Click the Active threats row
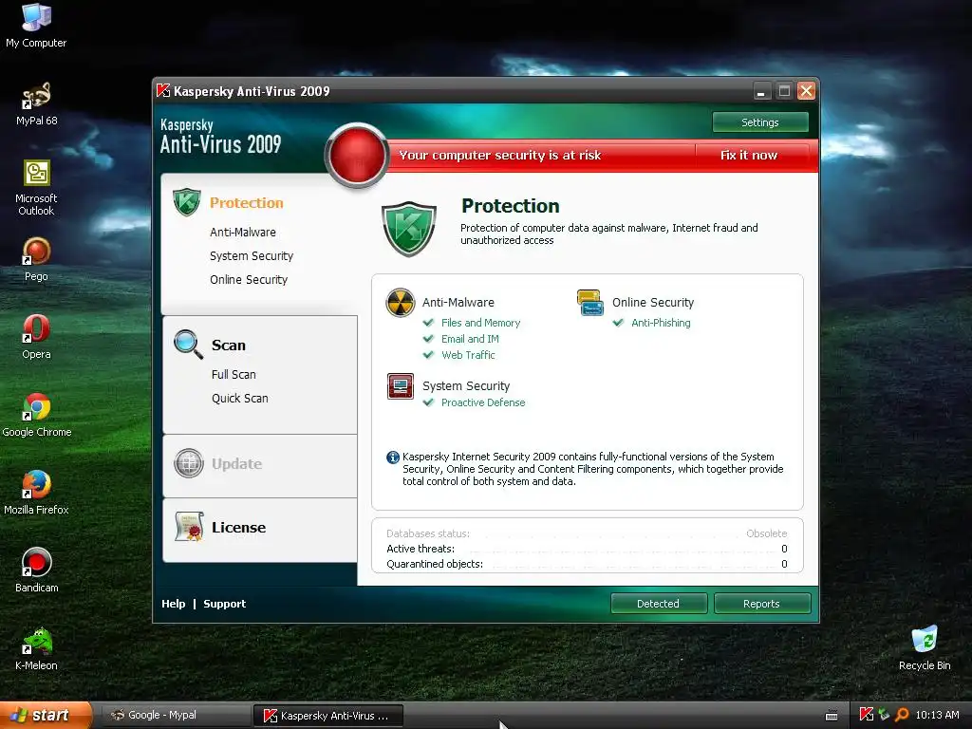The width and height of the screenshot is (972, 729). [x=587, y=549]
